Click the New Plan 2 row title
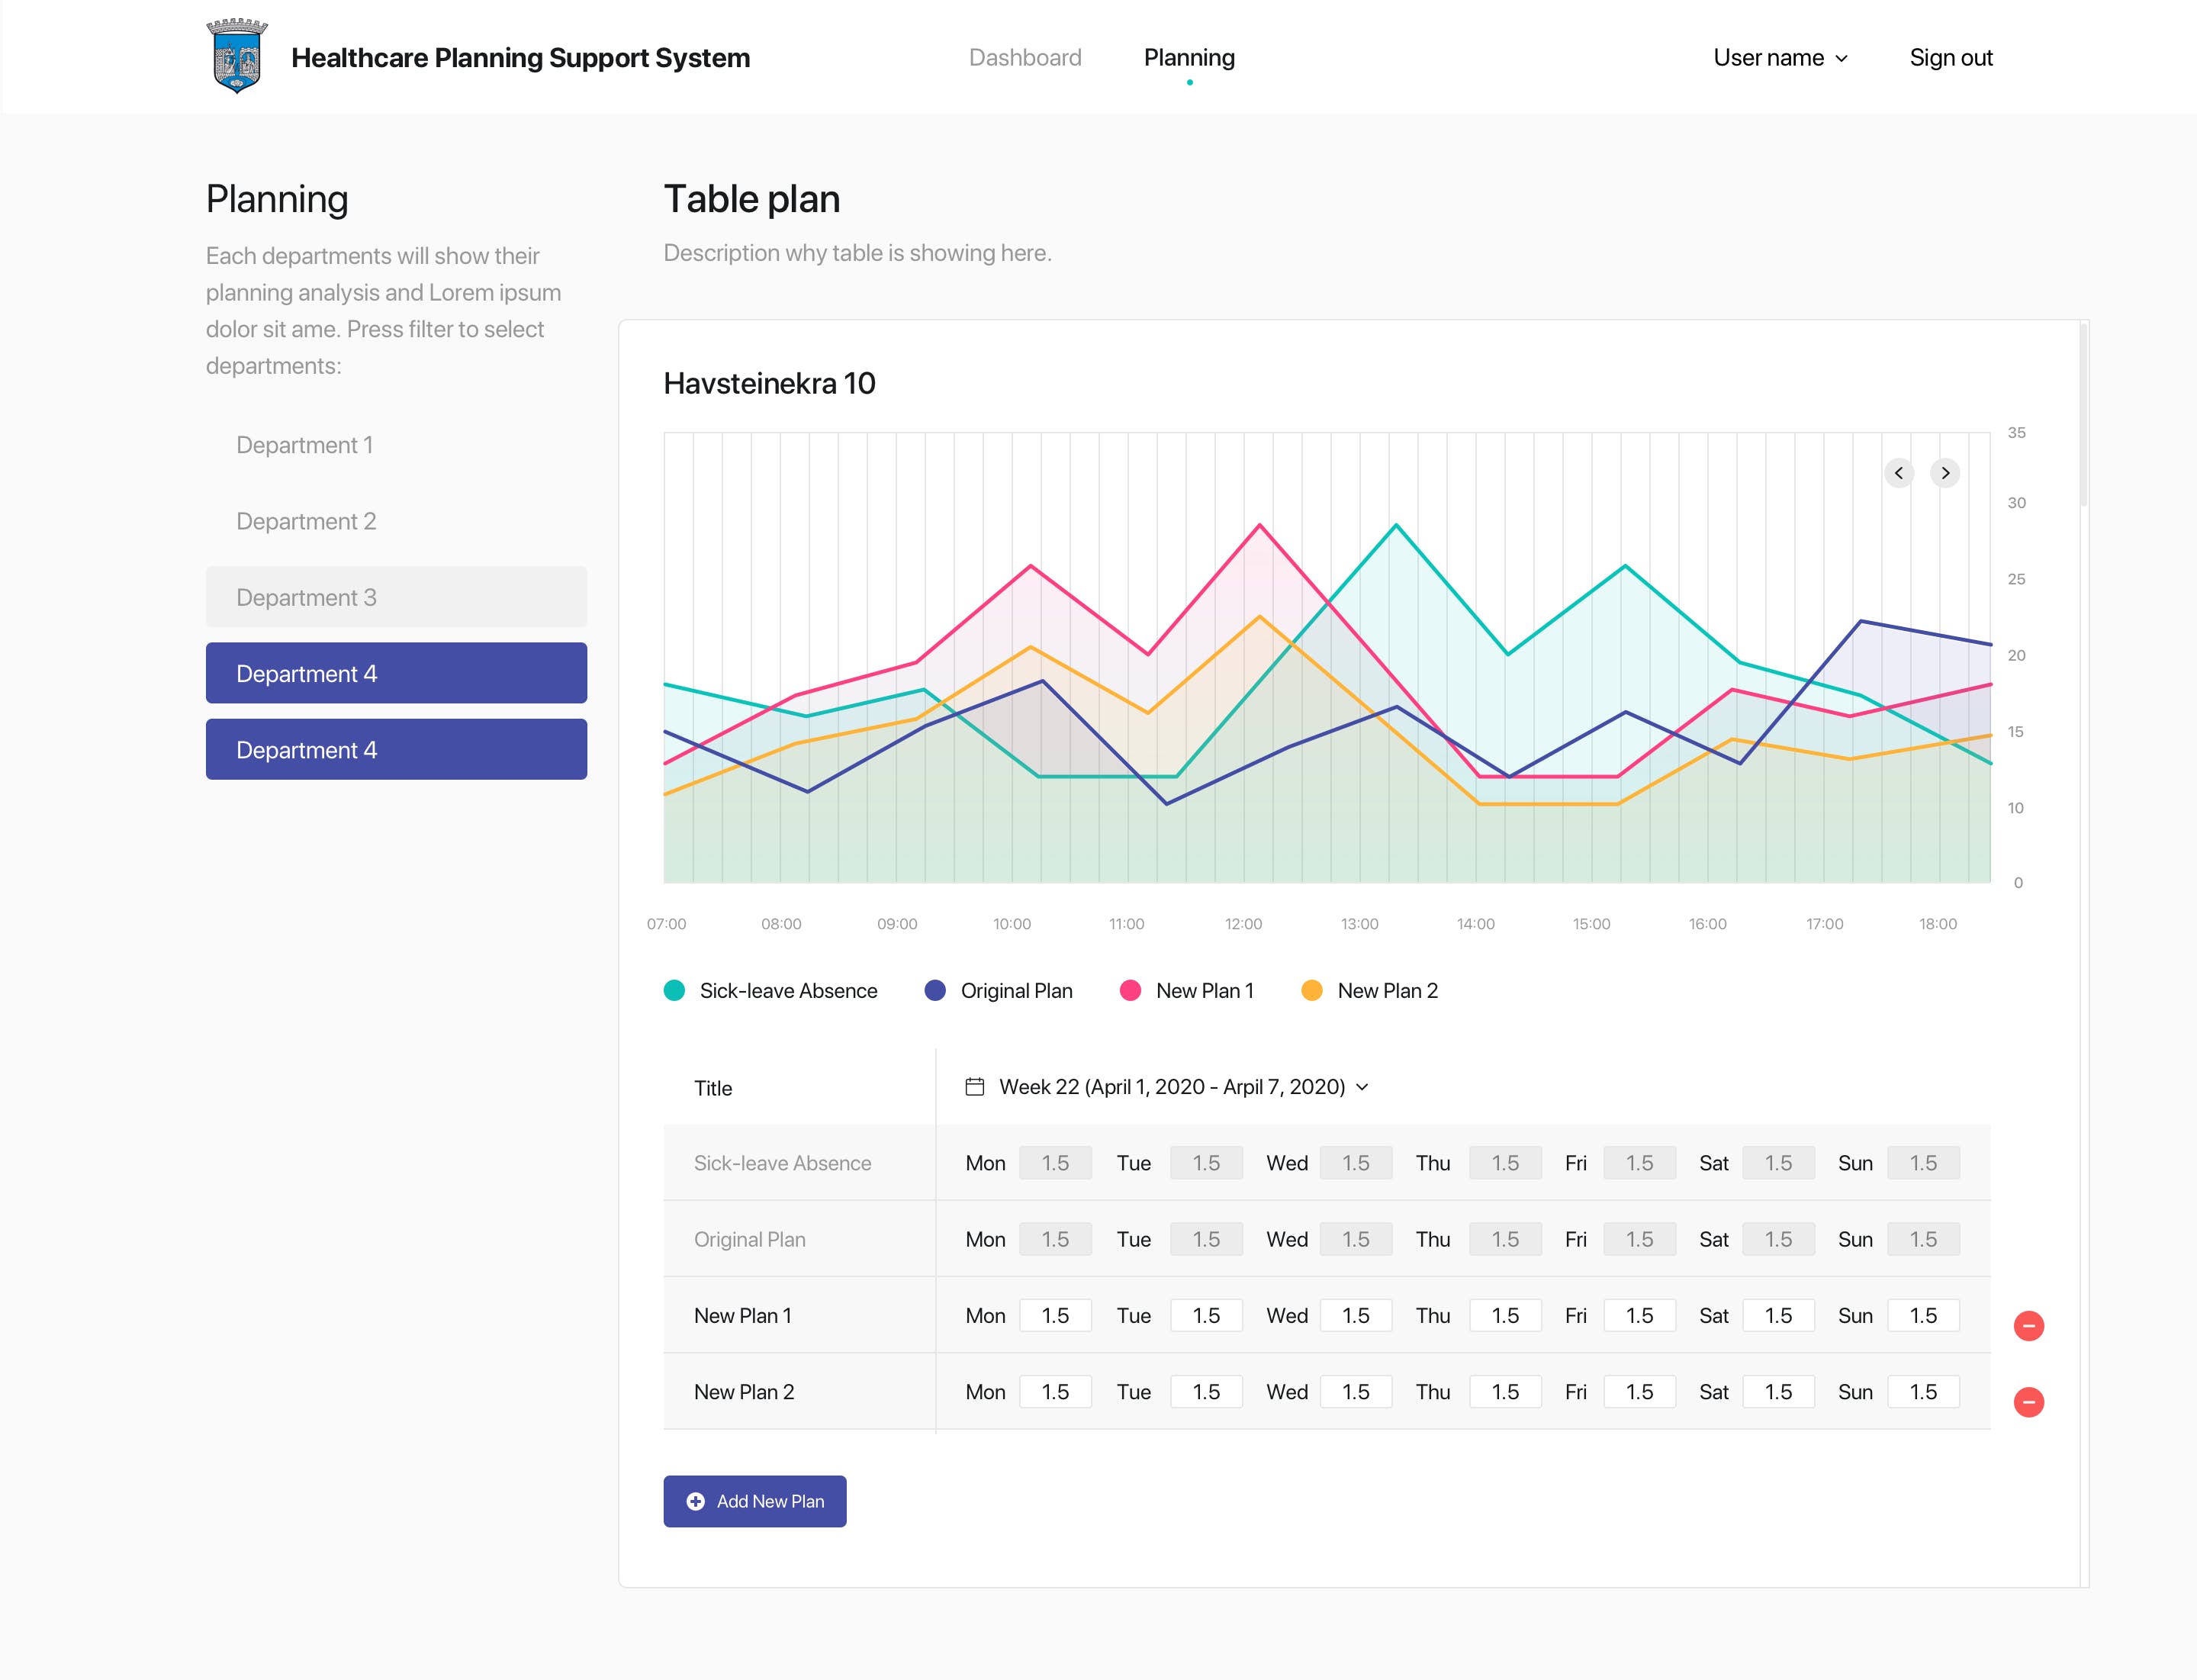 point(744,1392)
